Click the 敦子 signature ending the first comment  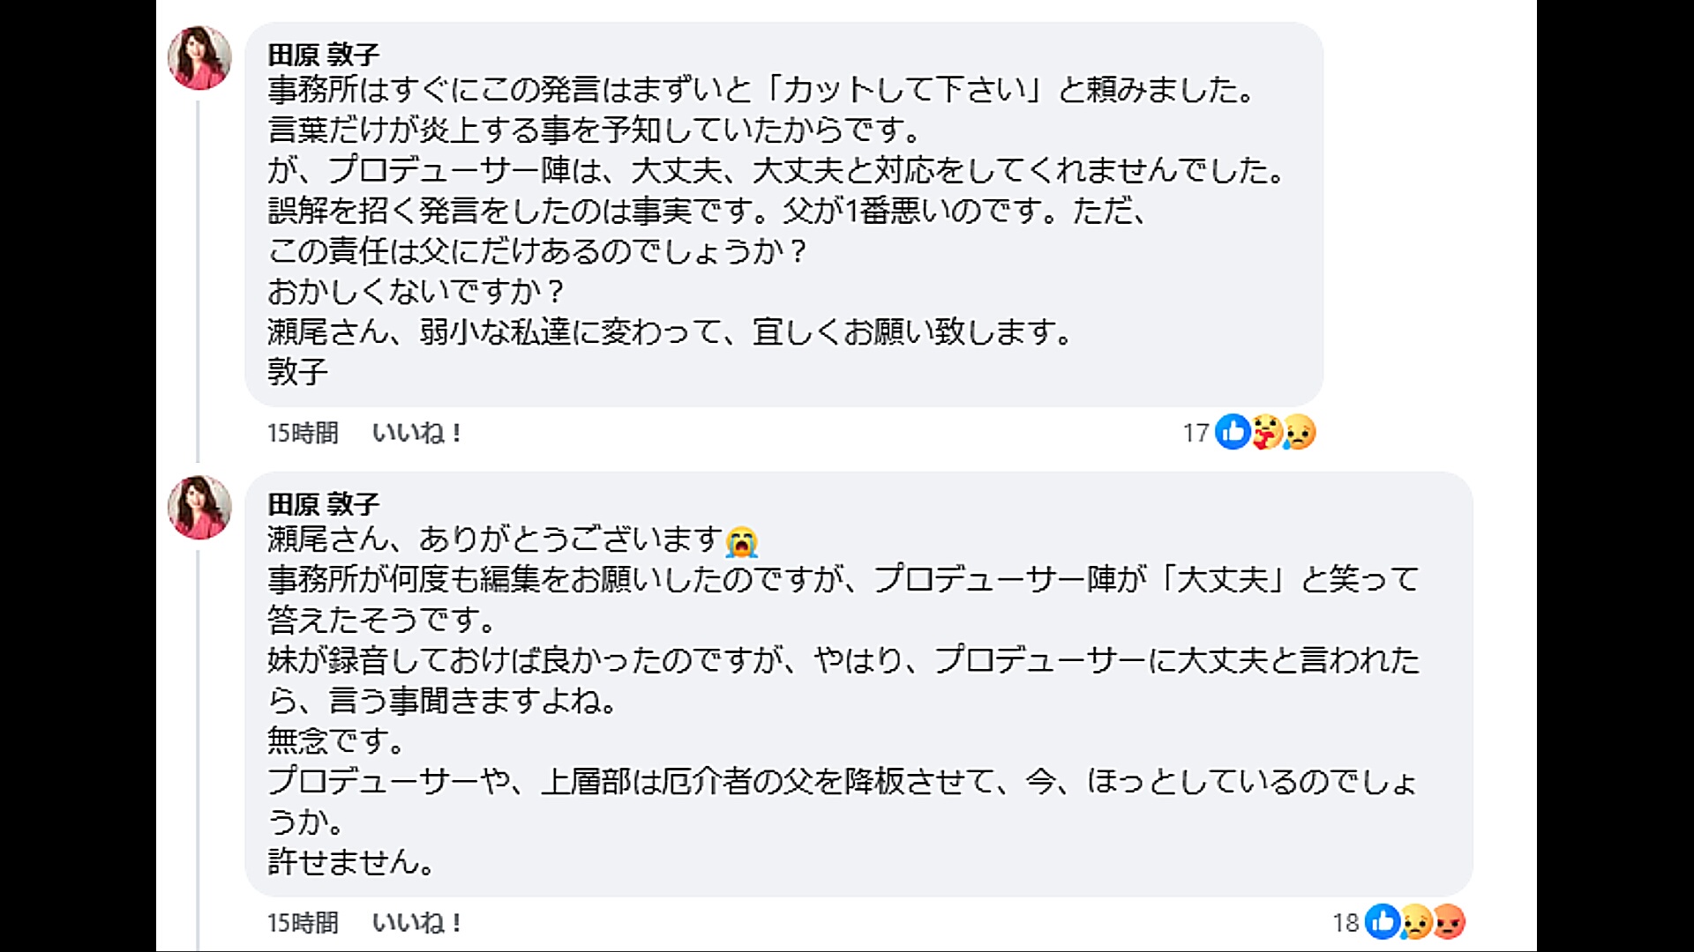pyautogui.click(x=297, y=372)
